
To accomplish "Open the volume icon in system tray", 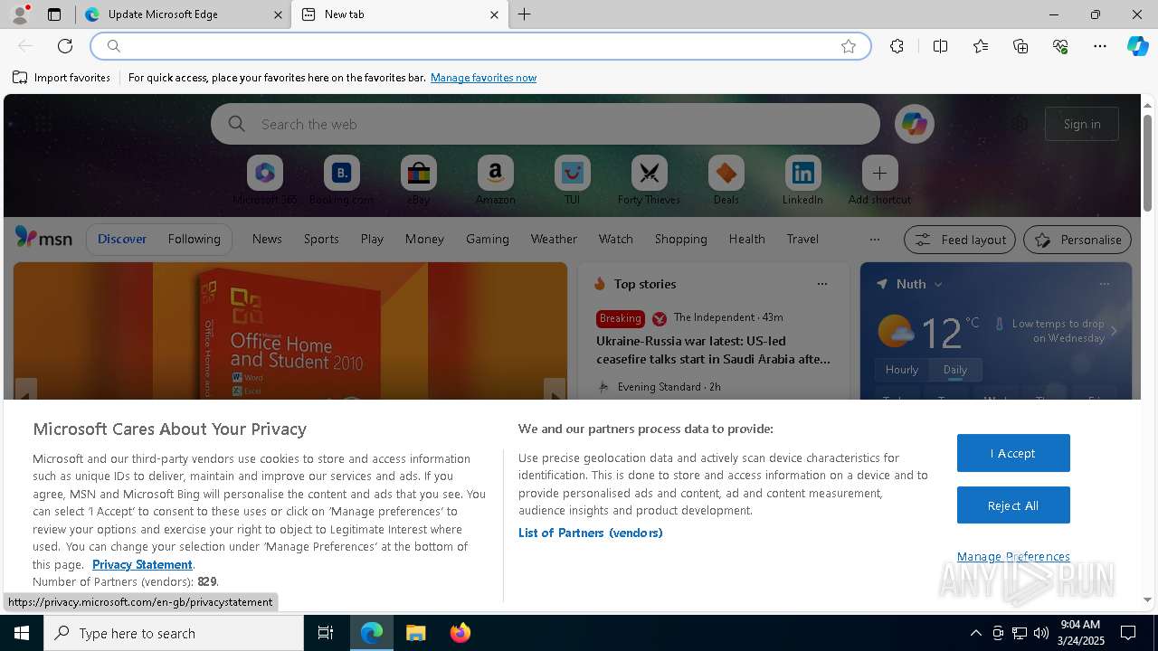I will tap(1041, 633).
